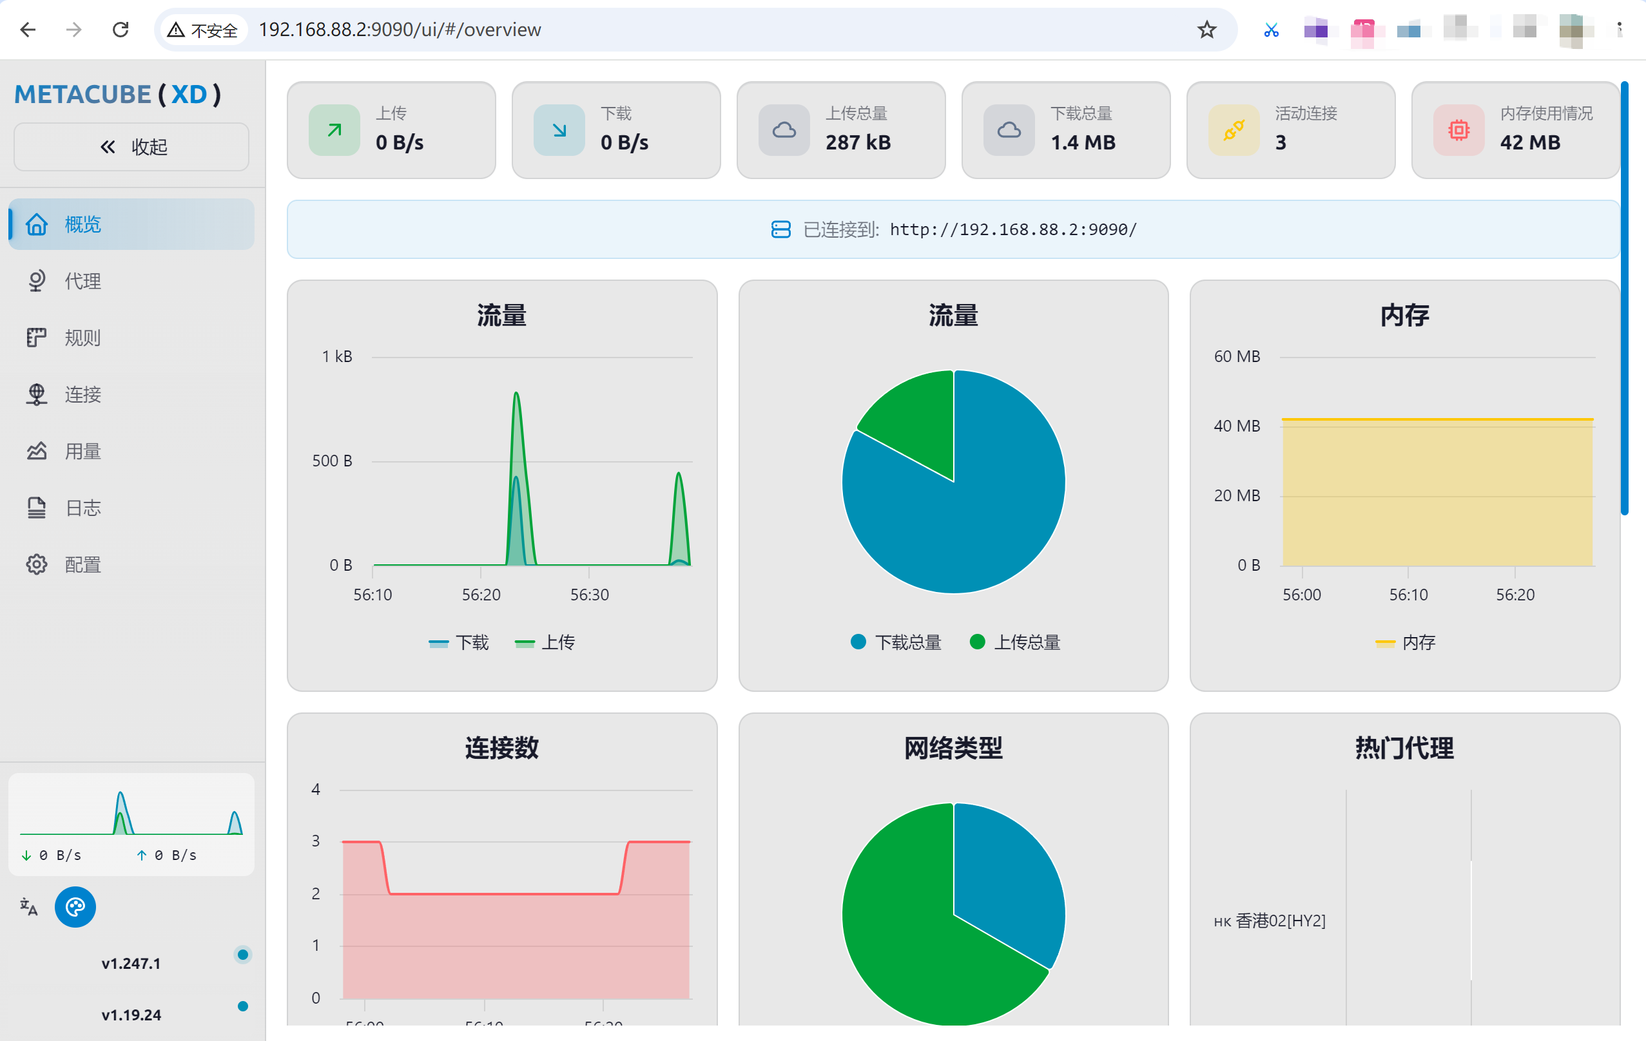Click the 不安全 security warning badge
This screenshot has height=1041, width=1646.
pyautogui.click(x=203, y=30)
